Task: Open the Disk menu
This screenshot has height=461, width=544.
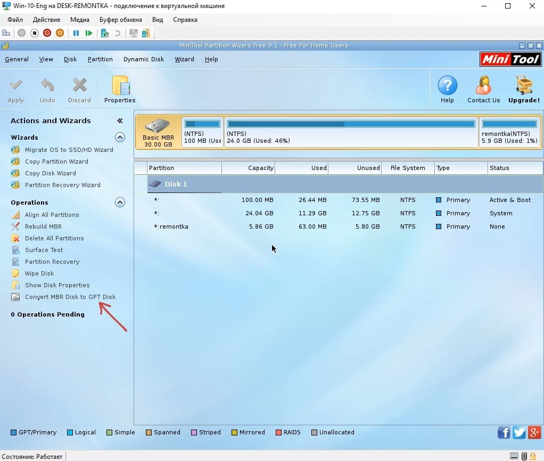Action: [x=70, y=59]
